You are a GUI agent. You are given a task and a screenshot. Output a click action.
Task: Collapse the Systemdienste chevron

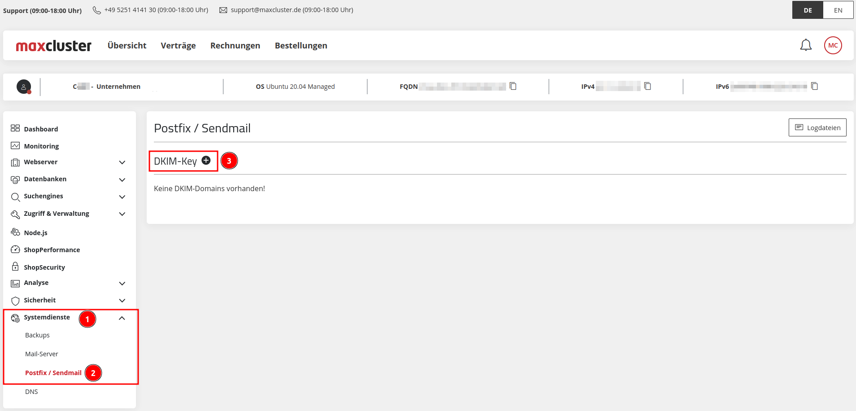[122, 318]
